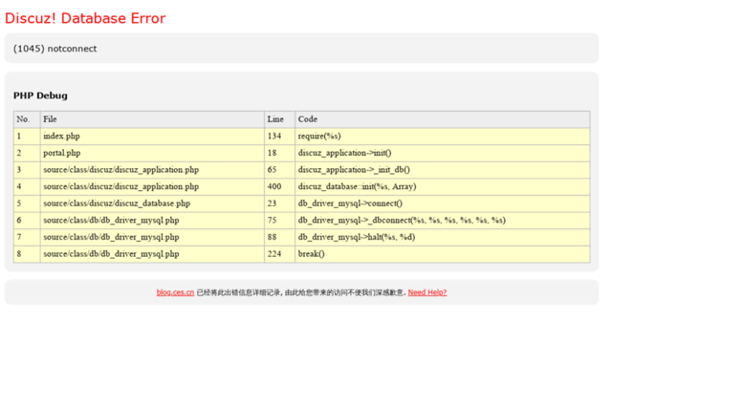This screenshot has height=404, width=743.
Task: Select the file path in row 8
Action: coord(152,254)
